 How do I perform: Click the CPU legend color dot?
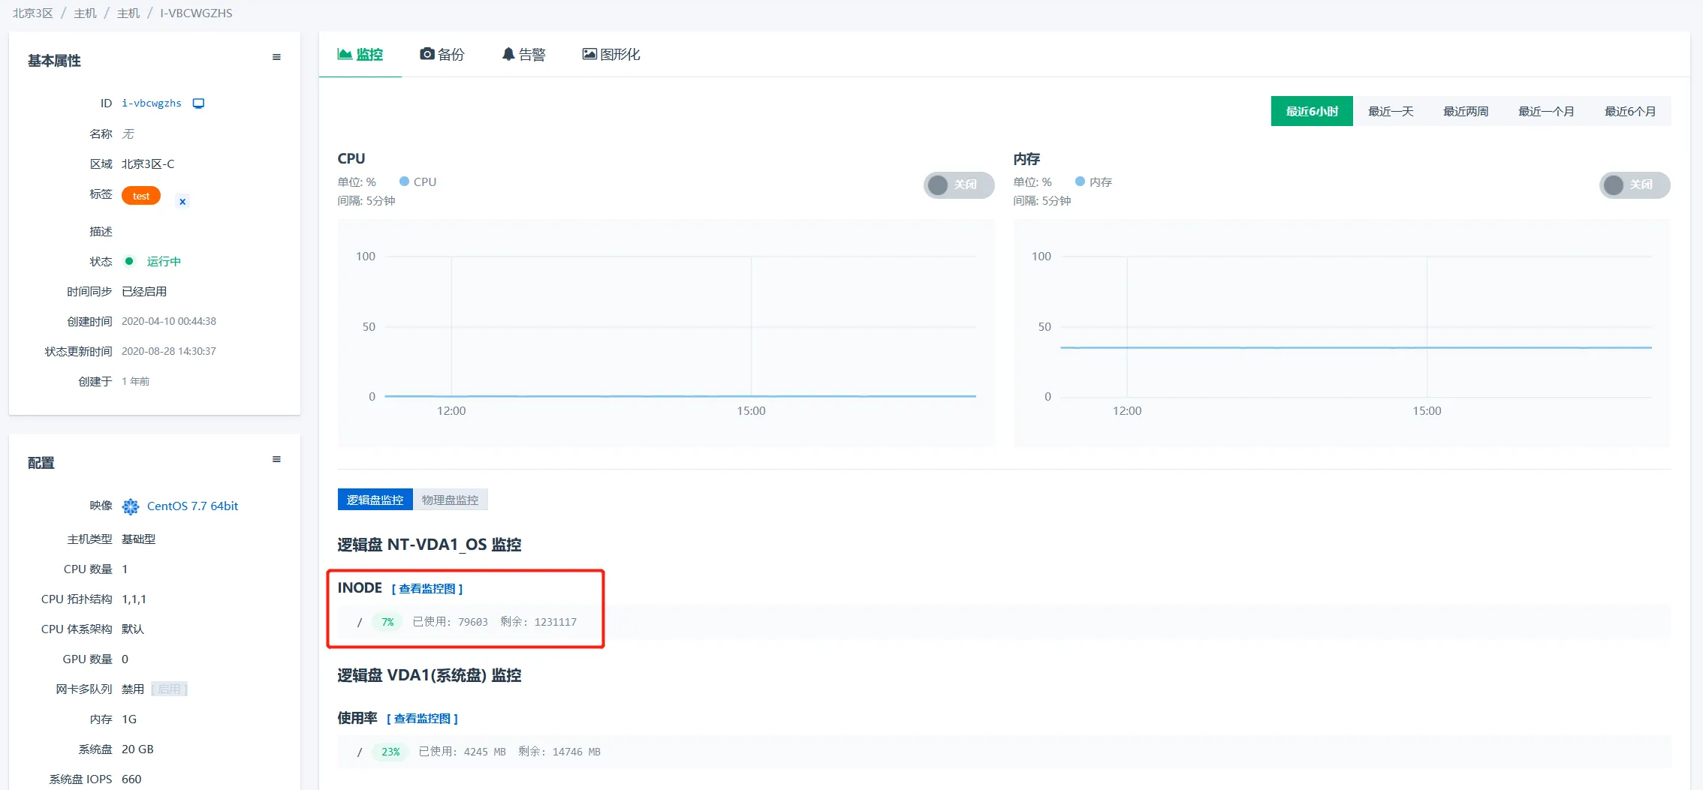pyautogui.click(x=404, y=182)
